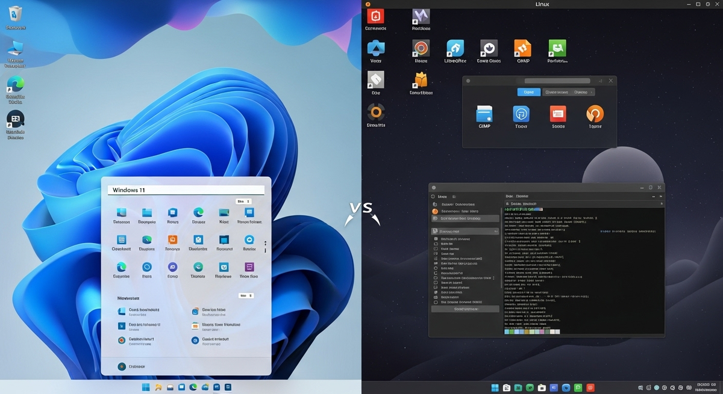
Task: Click the Windows Start button on the left taskbar
Action: [x=146, y=387]
